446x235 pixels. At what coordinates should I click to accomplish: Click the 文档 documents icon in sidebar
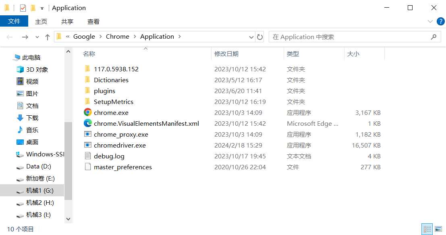click(20, 106)
